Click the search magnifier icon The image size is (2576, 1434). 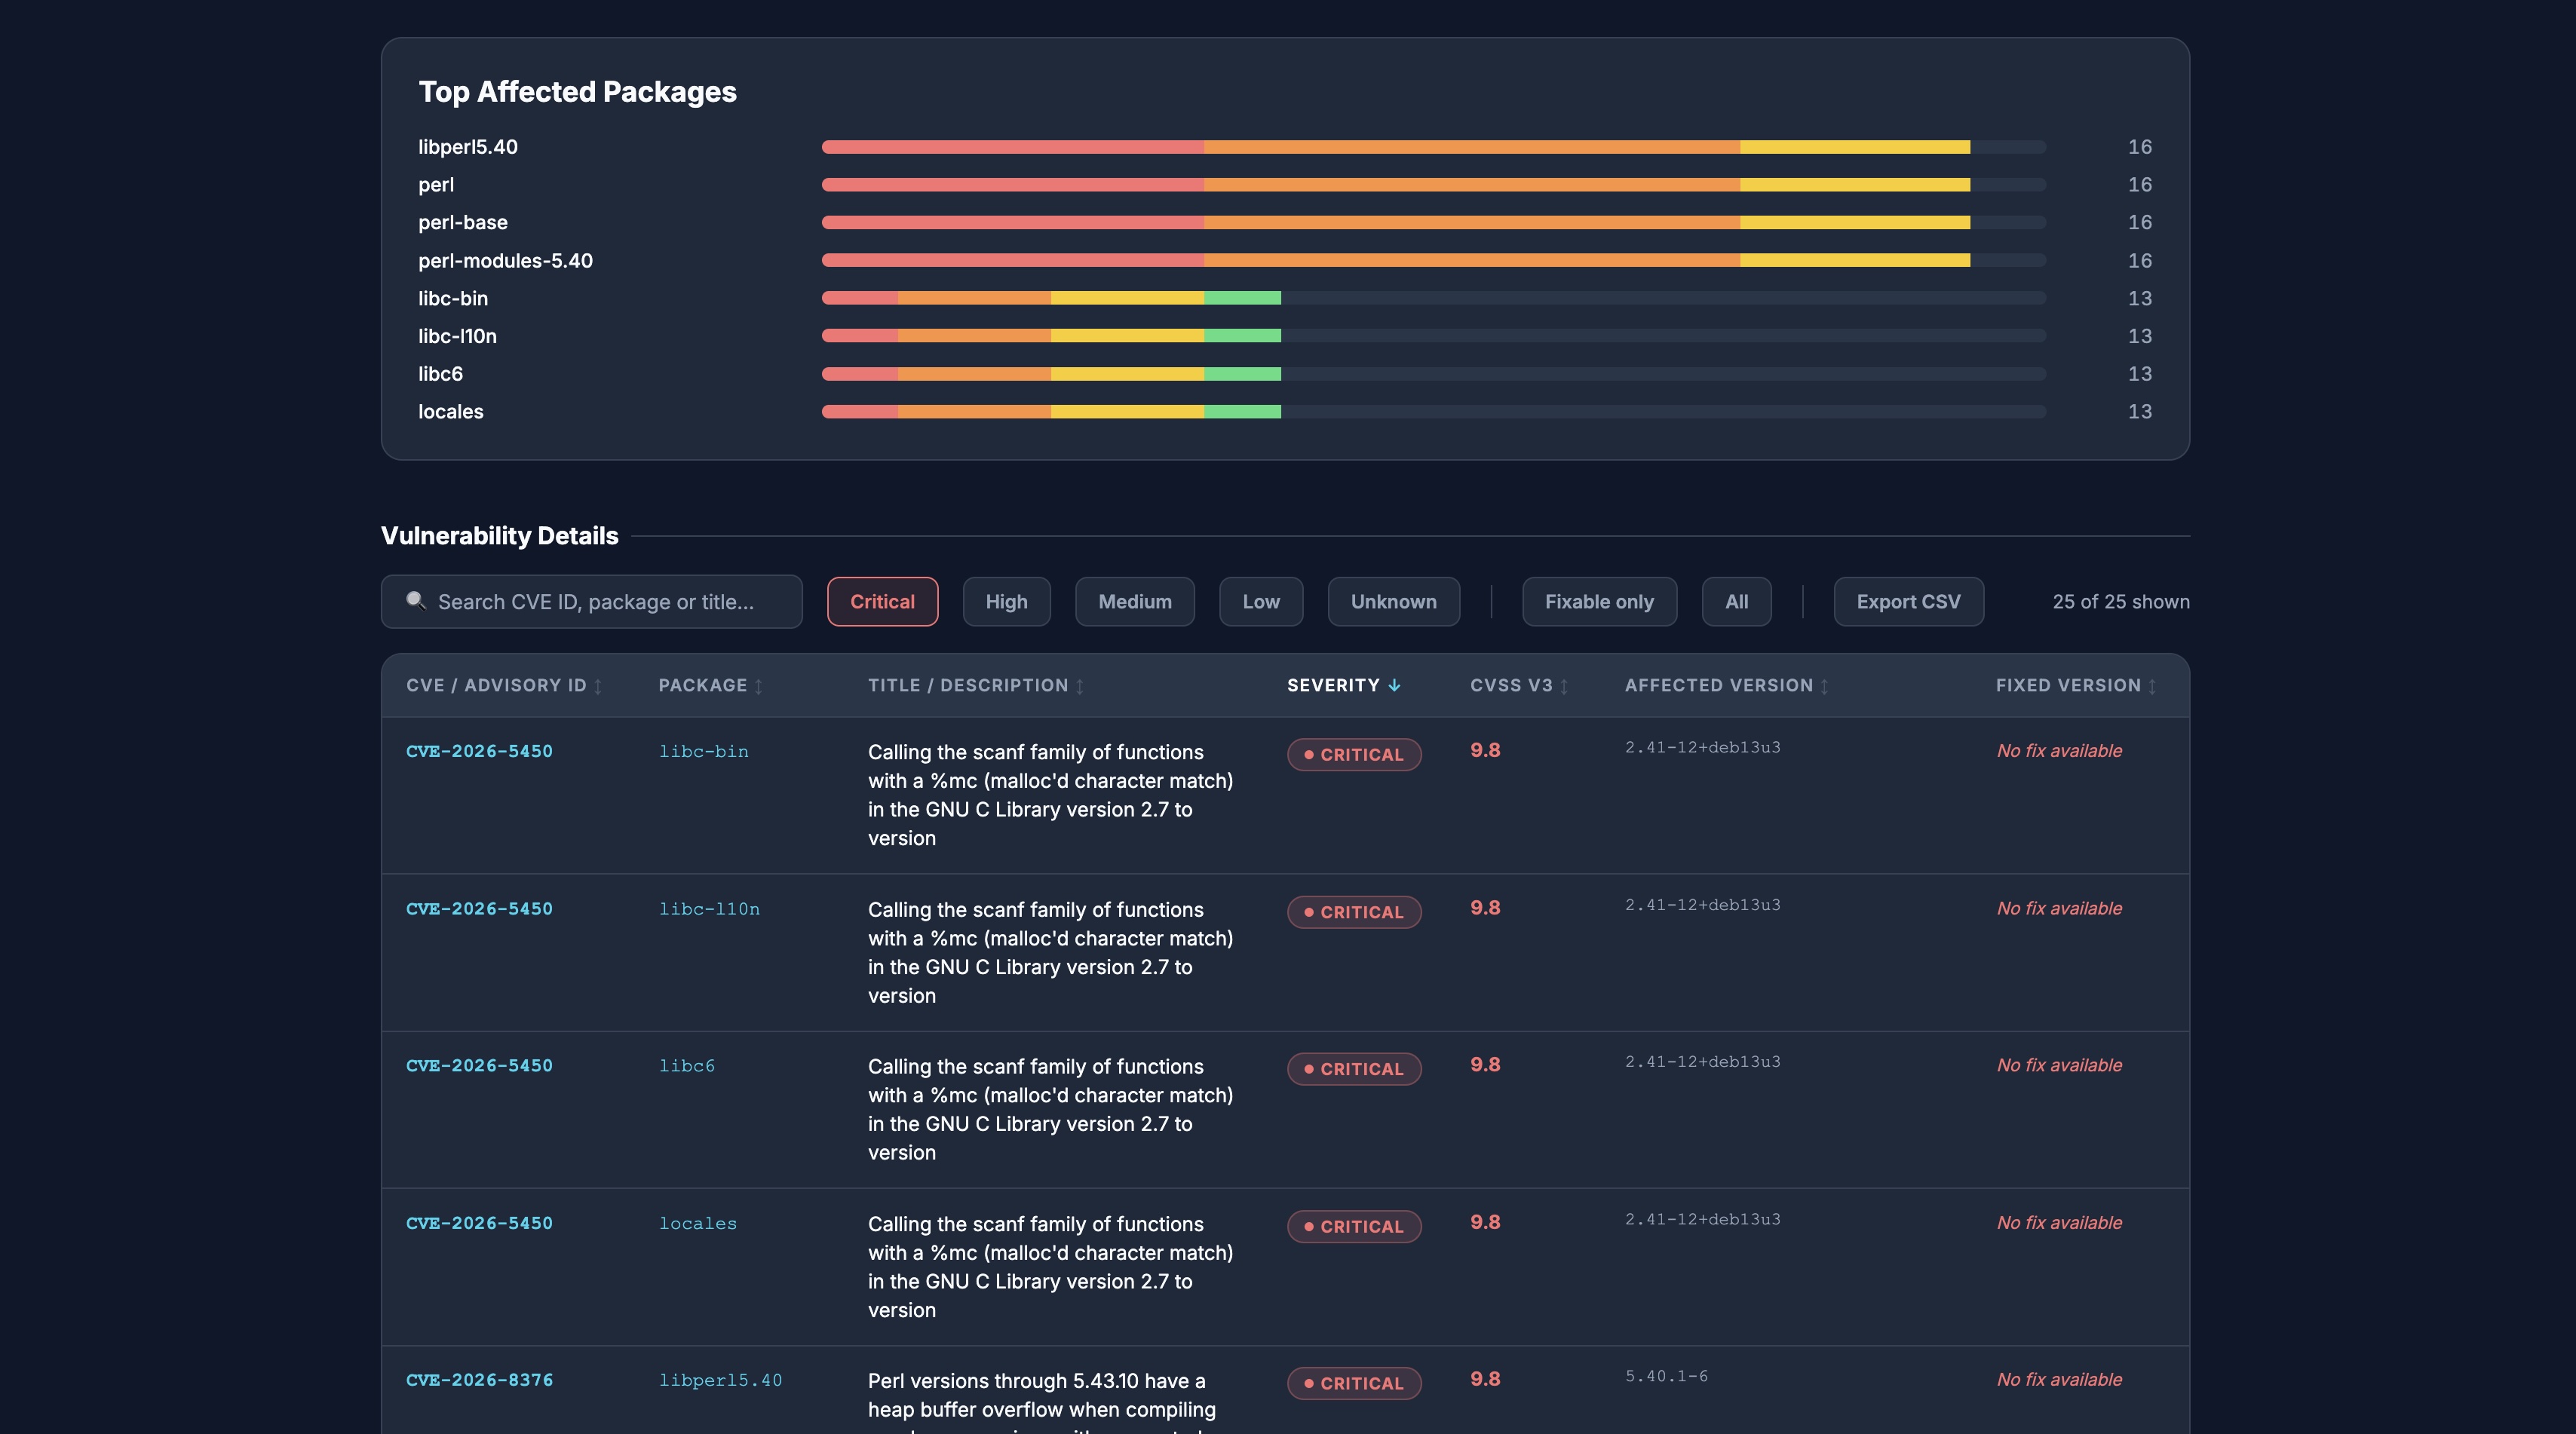coord(415,601)
